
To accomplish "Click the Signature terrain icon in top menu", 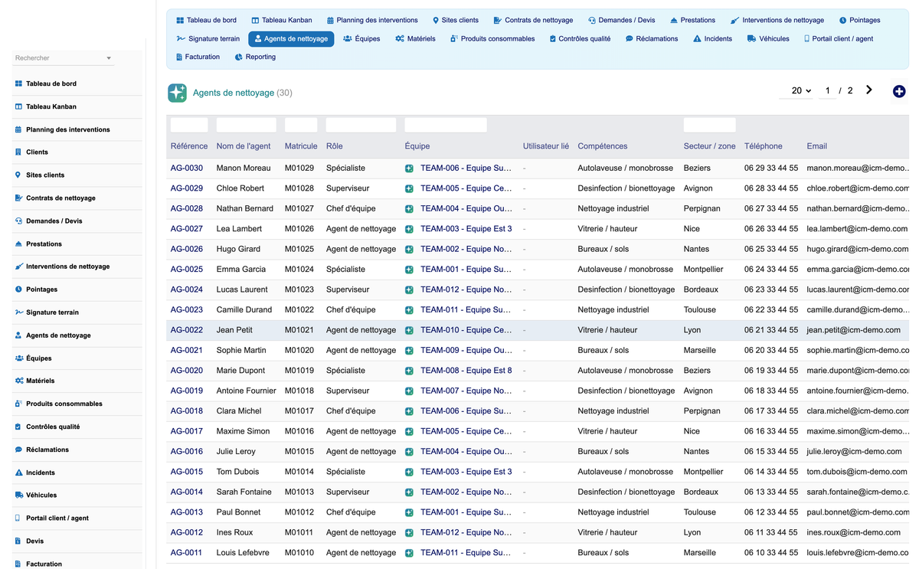I will 181,38.
